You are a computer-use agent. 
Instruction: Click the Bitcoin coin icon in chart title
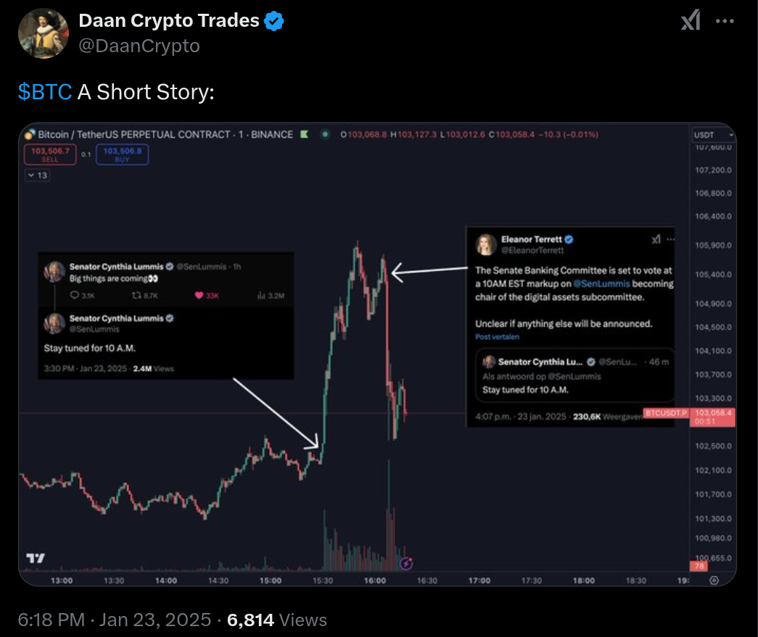click(30, 135)
